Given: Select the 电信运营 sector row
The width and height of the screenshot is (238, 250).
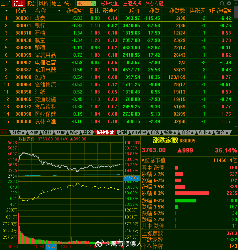Looking at the screenshot, I should [116, 62].
